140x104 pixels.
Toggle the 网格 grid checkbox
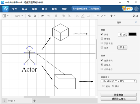pyautogui.click(x=102, y=34)
